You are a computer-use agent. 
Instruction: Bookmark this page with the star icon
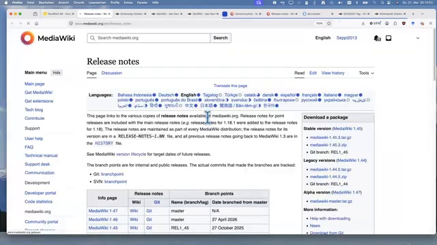329,24
